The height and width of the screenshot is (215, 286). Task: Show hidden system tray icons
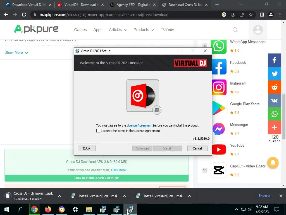tap(236, 209)
